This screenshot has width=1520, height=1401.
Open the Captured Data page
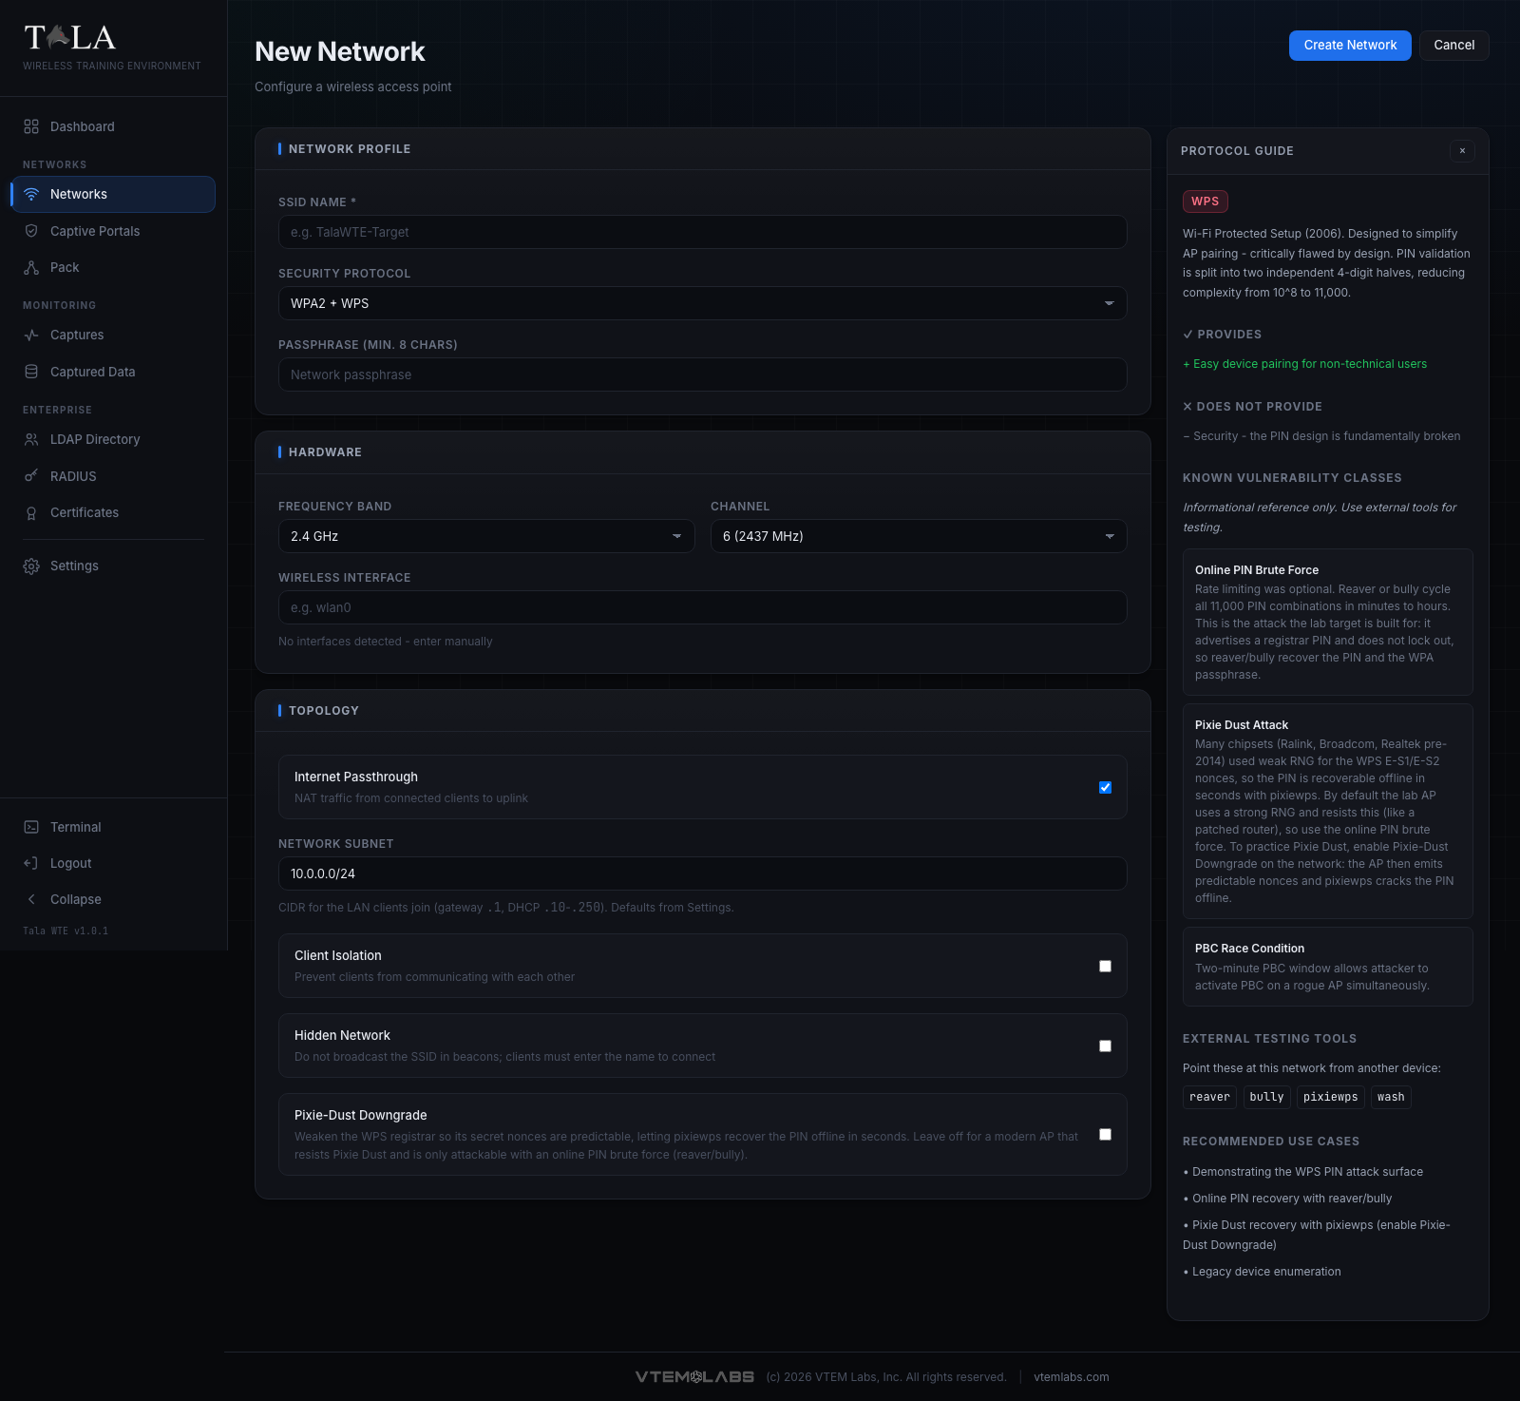coord(113,372)
